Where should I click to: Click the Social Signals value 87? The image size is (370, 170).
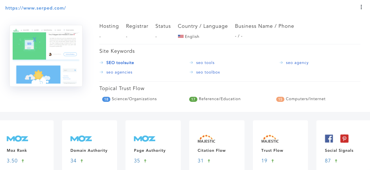[x=328, y=161]
